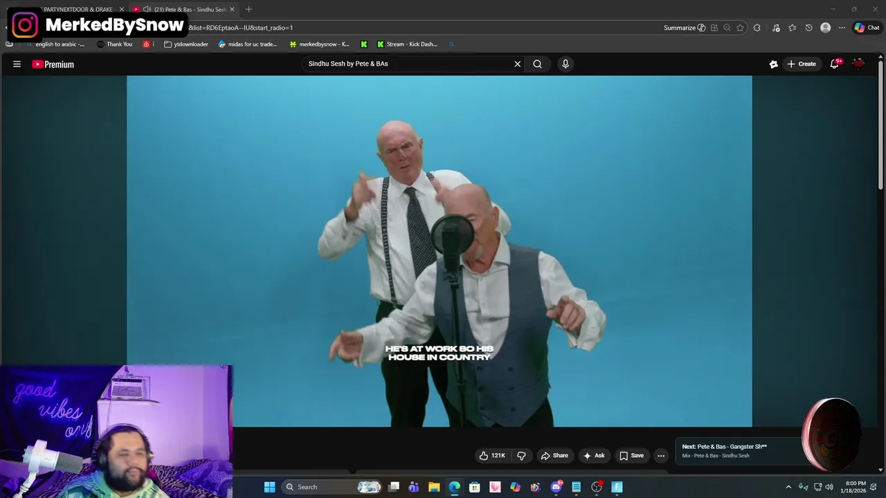Image resolution: width=886 pixels, height=498 pixels.
Task: Open Microsoft Edge from the taskbar
Action: (454, 487)
